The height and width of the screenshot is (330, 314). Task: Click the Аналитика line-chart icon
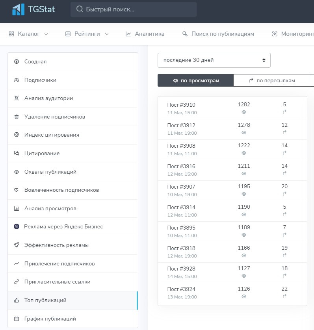128,34
